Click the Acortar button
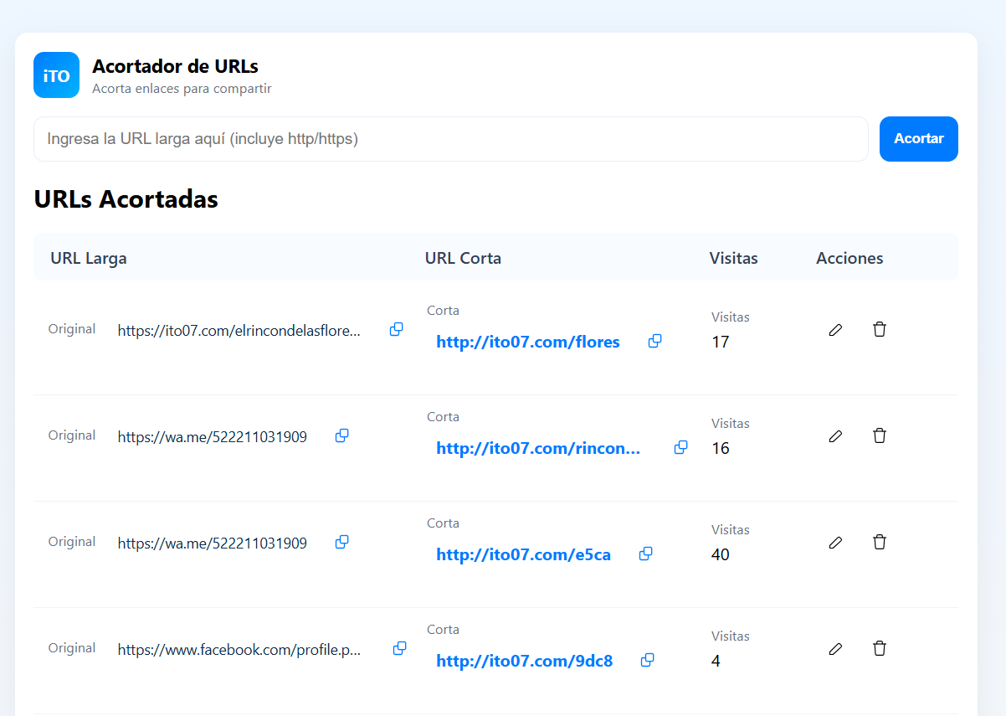The height and width of the screenshot is (716, 1006). tap(919, 139)
